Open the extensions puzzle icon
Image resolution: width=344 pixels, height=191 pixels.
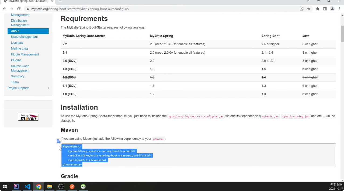318,9
